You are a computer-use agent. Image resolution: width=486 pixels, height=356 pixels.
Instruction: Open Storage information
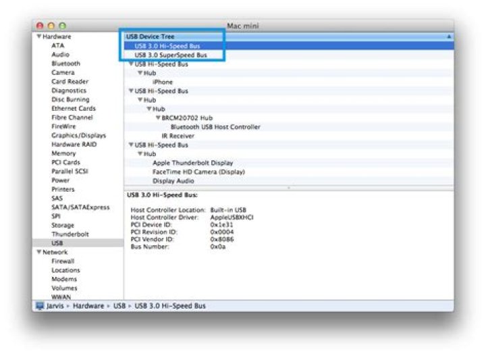(x=63, y=226)
